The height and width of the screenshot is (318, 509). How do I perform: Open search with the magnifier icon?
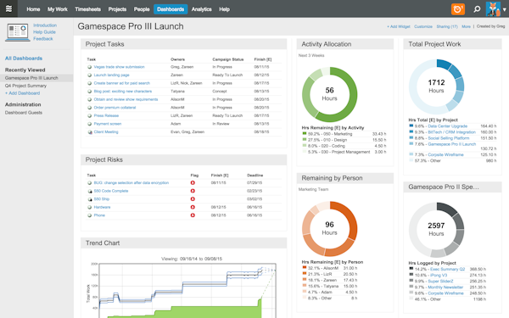477,9
